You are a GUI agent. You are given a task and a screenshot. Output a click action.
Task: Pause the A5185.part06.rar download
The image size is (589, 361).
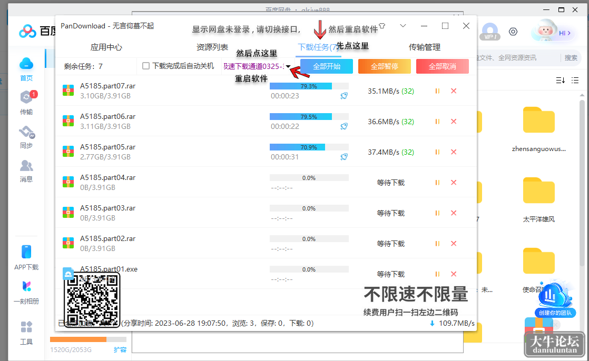click(437, 122)
